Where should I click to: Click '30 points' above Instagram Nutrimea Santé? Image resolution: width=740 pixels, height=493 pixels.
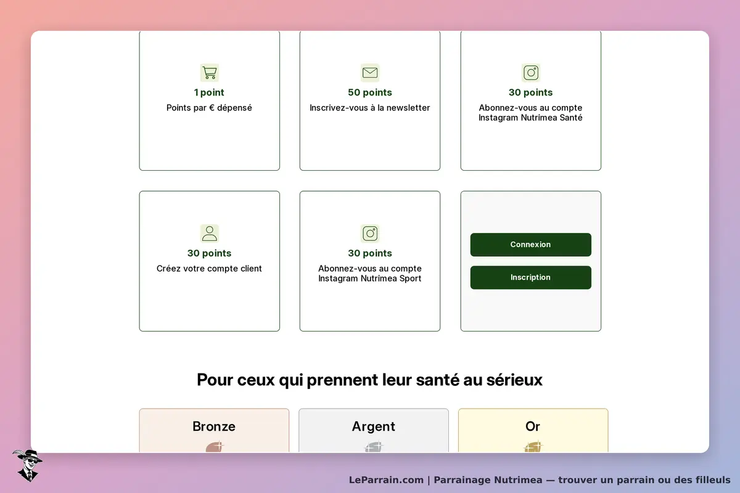click(531, 92)
